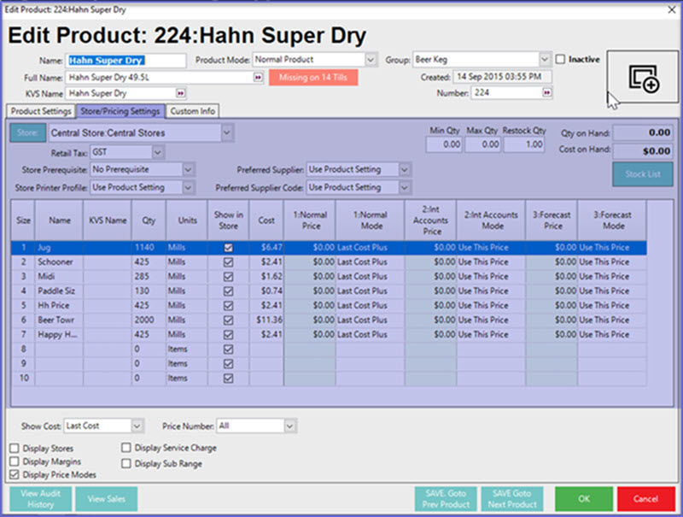Switch to the Product Settings tab
The height and width of the screenshot is (517, 683).
coord(40,111)
